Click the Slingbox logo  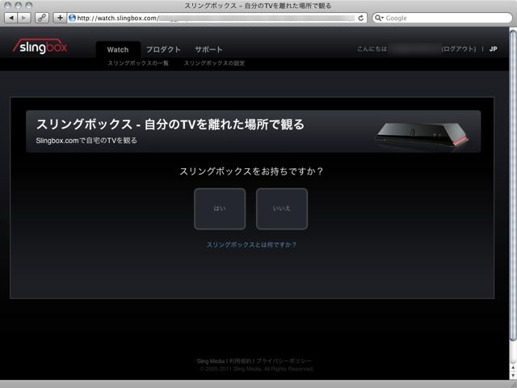40,46
